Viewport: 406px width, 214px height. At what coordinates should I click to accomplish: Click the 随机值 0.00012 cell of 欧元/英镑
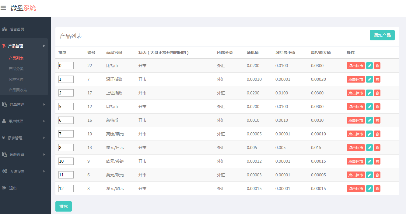[254, 161]
